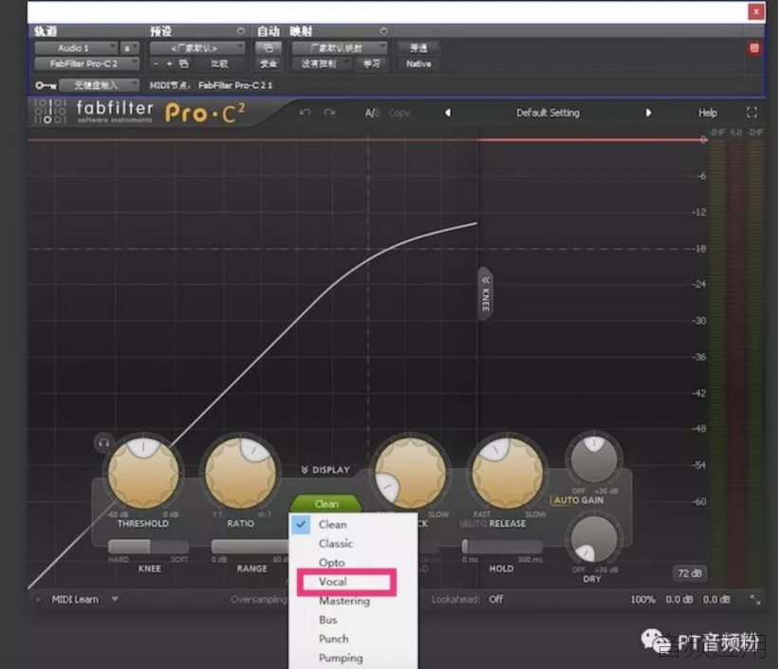Open the Lookahead Off setting
This screenshot has width=778, height=669.
point(495,600)
